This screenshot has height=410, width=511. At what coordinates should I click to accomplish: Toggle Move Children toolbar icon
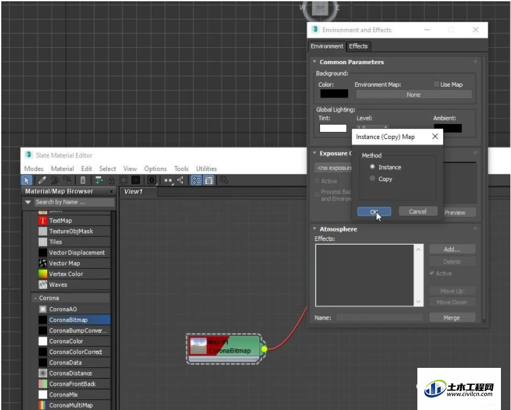coord(99,180)
